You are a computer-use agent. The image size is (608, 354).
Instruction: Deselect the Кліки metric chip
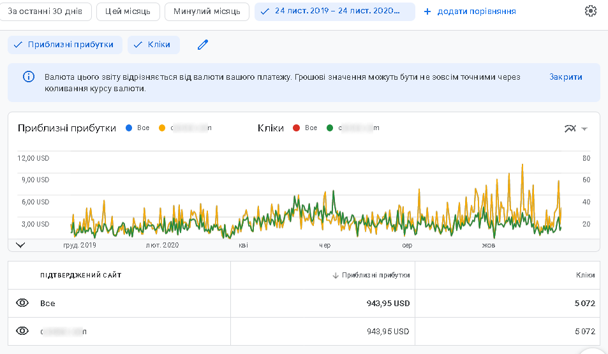point(153,45)
